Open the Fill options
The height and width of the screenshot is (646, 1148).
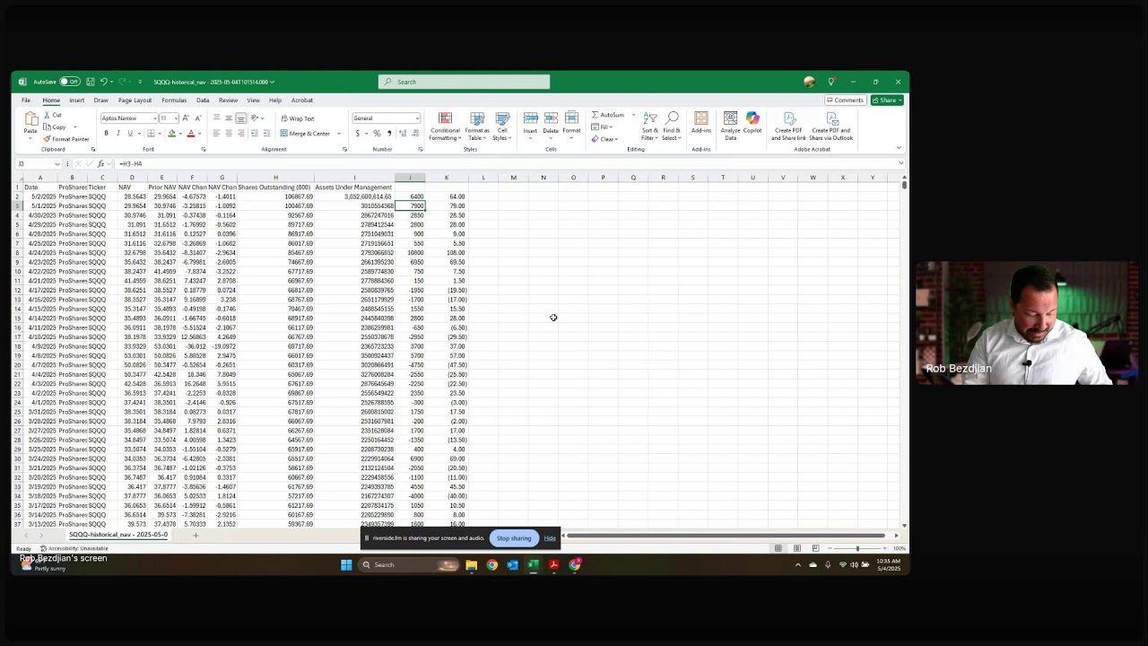602,127
